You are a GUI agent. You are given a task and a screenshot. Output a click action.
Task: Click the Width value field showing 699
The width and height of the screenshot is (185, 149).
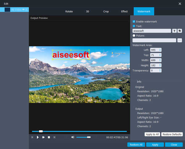click(154, 60)
